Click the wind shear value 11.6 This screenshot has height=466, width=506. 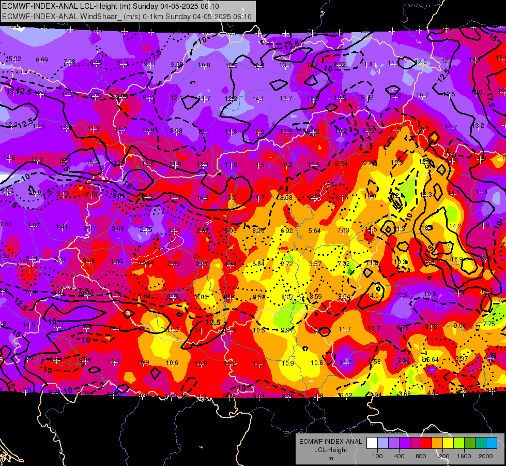click(x=346, y=362)
